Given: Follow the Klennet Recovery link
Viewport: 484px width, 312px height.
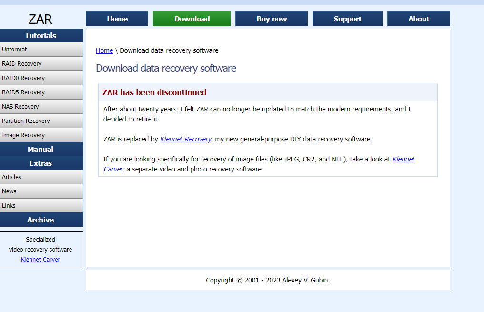Looking at the screenshot, I should coord(185,139).
